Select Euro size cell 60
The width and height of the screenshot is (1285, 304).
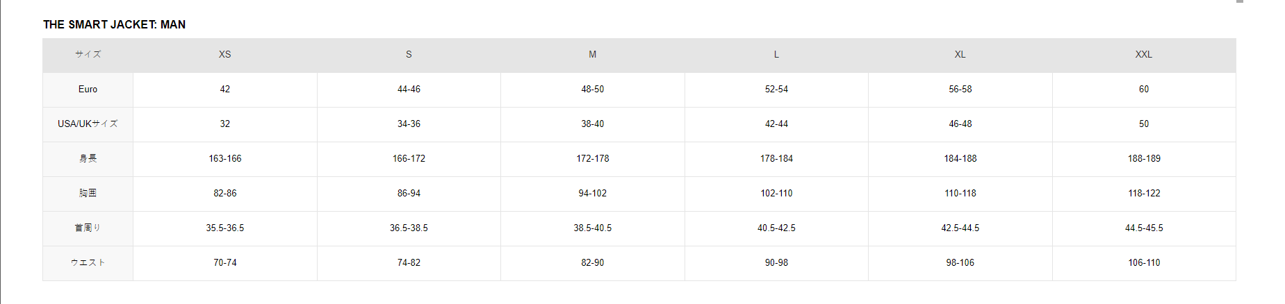coord(1143,89)
